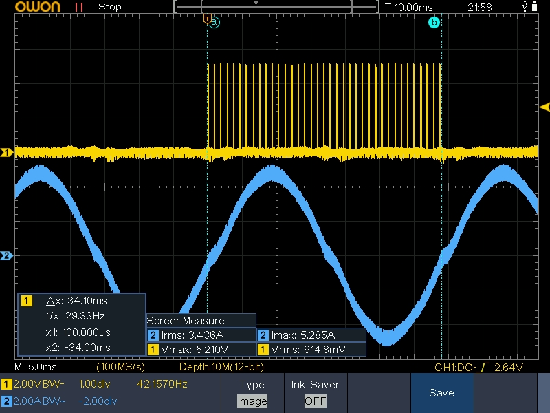
Task: Select the trigger position T marker
Action: click(x=208, y=19)
